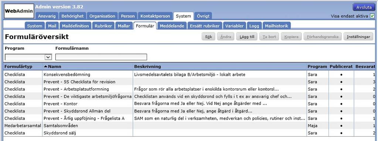Open the Ansvarig main tab
The width and height of the screenshot is (378, 141).
(47, 16)
